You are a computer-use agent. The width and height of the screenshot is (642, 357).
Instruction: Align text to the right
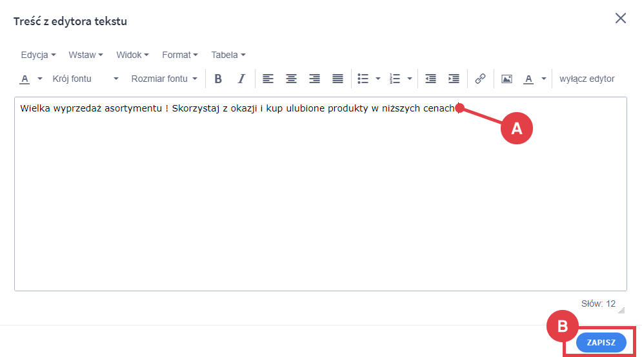click(x=315, y=79)
